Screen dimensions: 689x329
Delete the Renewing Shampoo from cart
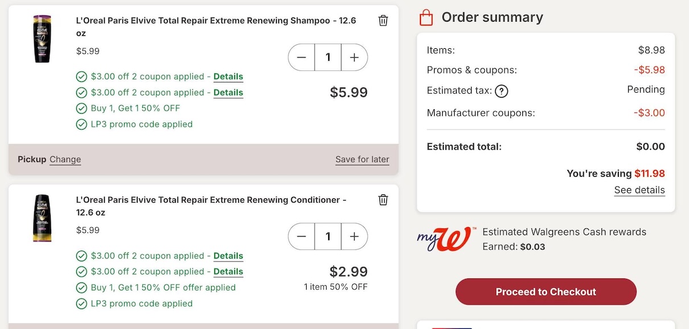click(x=383, y=20)
